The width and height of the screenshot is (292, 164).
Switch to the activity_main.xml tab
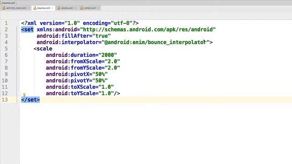16,8
